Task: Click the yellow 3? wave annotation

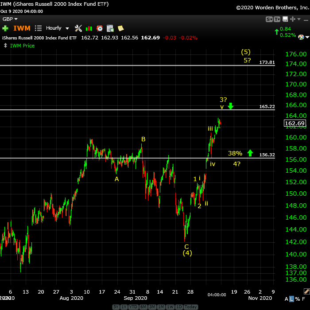Action: pos(223,100)
